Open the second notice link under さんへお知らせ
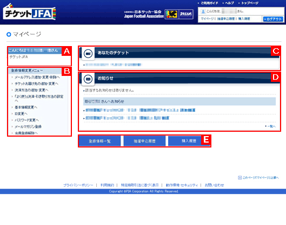The height and width of the screenshot is (225, 286). 127,118
